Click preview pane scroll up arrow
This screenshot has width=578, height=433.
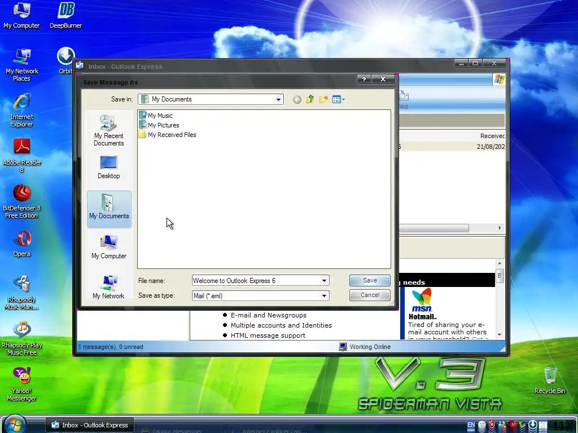pos(500,264)
